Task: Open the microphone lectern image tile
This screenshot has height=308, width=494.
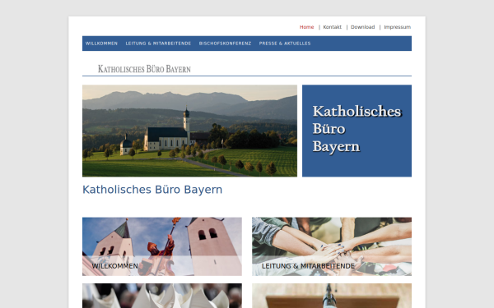Action: point(332,296)
